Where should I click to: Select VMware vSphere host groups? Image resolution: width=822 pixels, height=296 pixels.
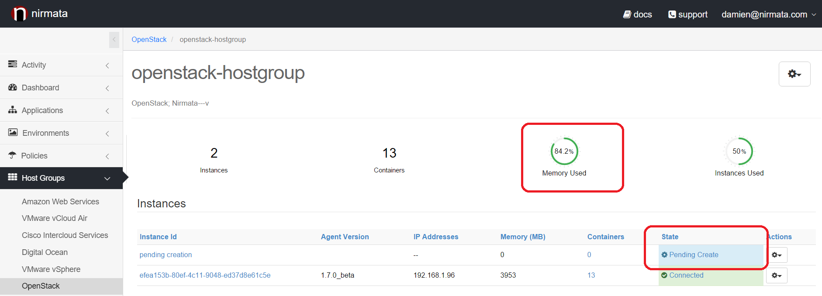click(x=51, y=269)
